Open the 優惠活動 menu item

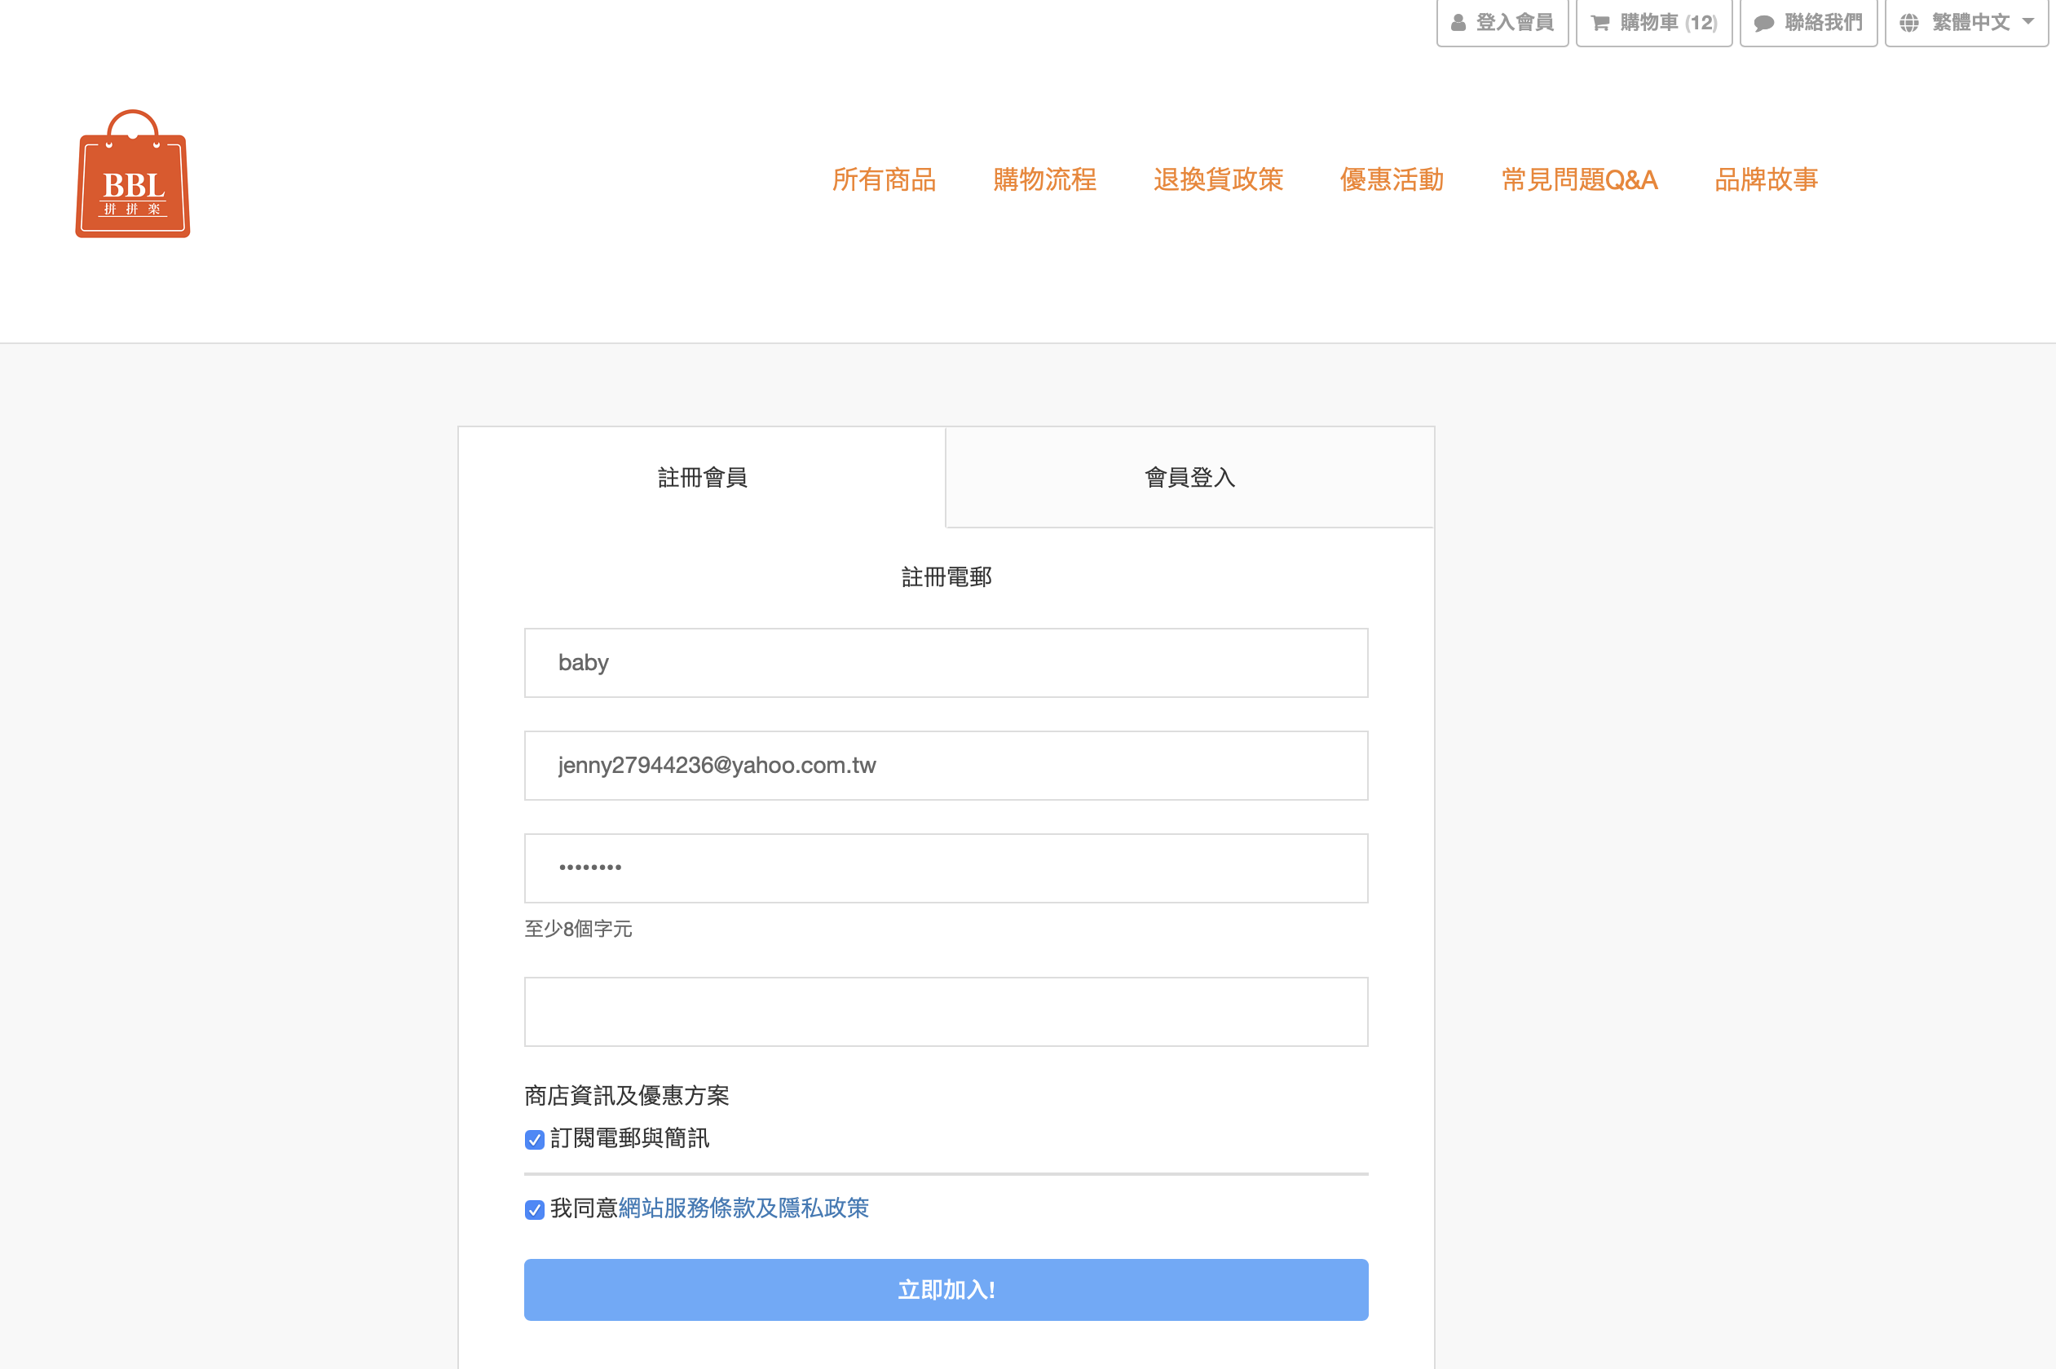coord(1392,180)
